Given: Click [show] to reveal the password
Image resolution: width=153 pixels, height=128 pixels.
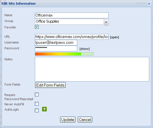Looking at the screenshot, I should (84, 49).
